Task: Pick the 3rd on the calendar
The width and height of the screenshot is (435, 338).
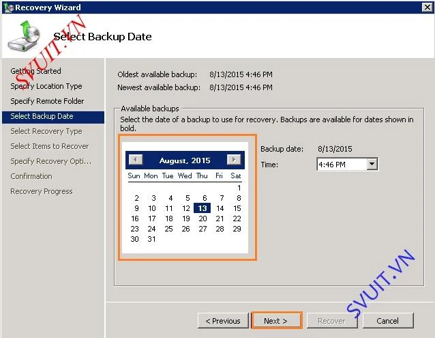Action: (153, 198)
